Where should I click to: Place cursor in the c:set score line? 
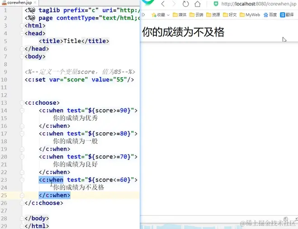pyautogui.click(x=79, y=79)
